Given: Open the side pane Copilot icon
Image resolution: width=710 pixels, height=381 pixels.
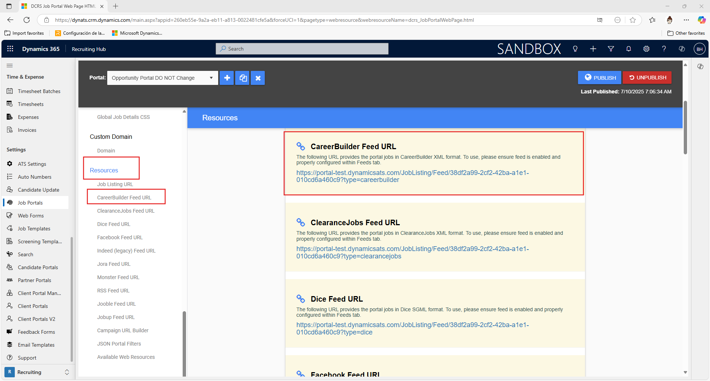Looking at the screenshot, I should (x=700, y=67).
